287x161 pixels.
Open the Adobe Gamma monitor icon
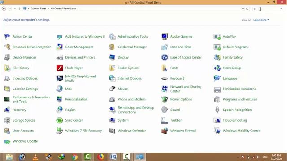165,36
